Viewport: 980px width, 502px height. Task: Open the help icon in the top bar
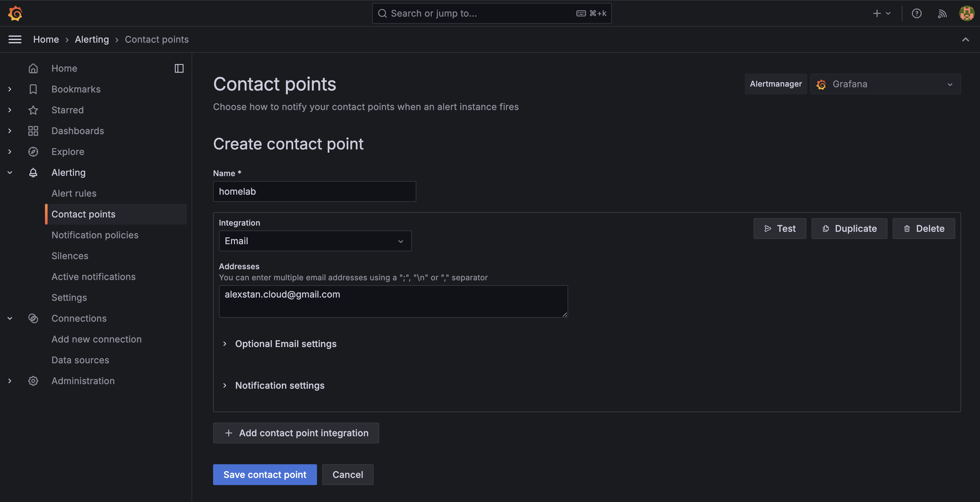[917, 13]
